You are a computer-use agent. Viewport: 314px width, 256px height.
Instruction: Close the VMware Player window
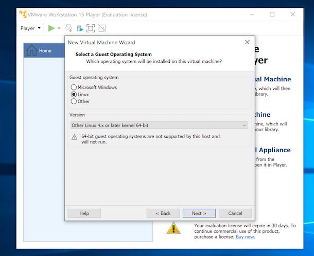pos(293,14)
